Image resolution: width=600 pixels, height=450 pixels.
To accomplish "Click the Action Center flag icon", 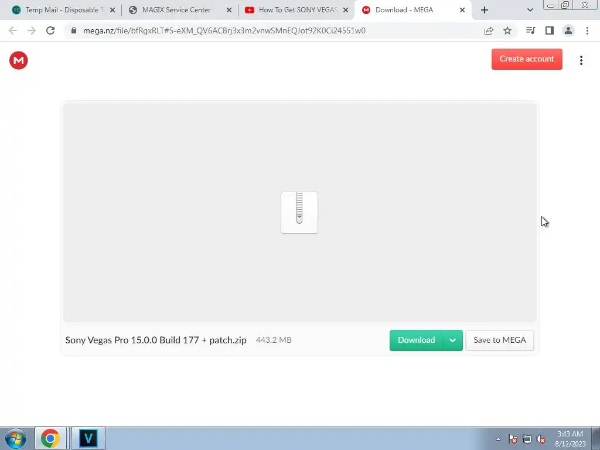I will click(513, 439).
